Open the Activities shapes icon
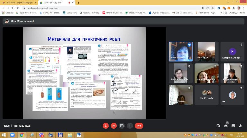Viewport: 247px width, 138px height. point(241,126)
